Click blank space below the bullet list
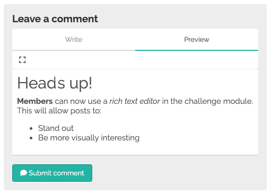The image size is (271, 195). pyautogui.click(x=135, y=149)
